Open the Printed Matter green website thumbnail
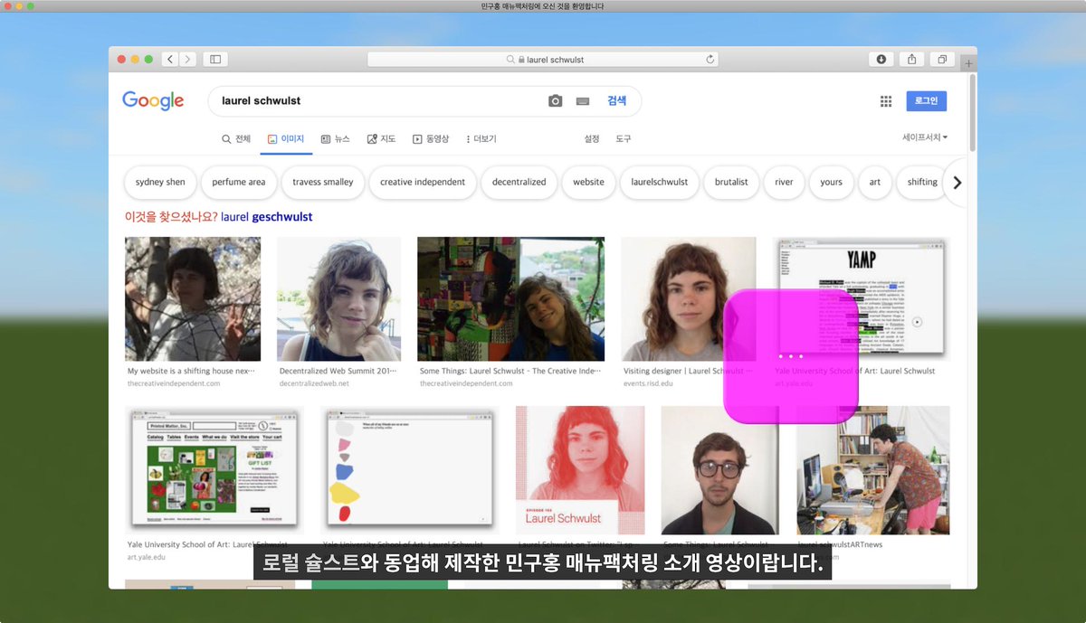 point(213,470)
